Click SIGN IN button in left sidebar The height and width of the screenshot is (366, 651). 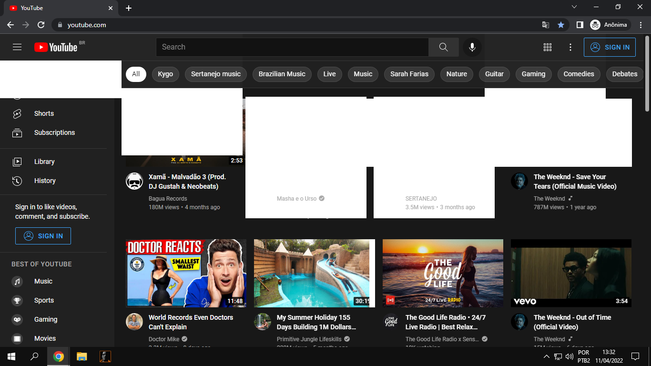click(43, 236)
